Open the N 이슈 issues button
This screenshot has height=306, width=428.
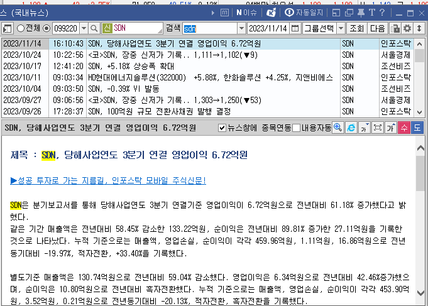pos(246,13)
